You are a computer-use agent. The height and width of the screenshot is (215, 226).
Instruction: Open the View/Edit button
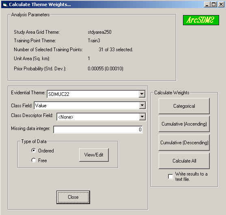coord(94,155)
